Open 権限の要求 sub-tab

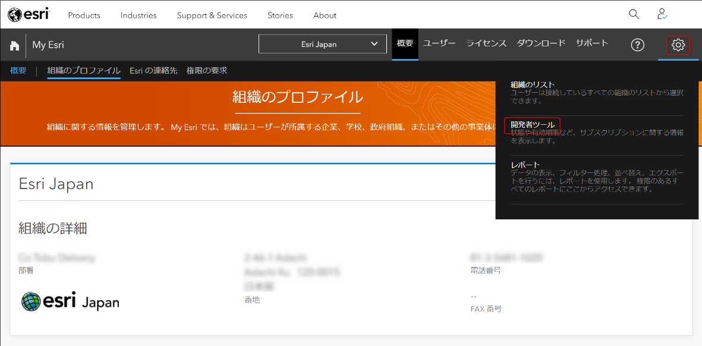coord(207,70)
